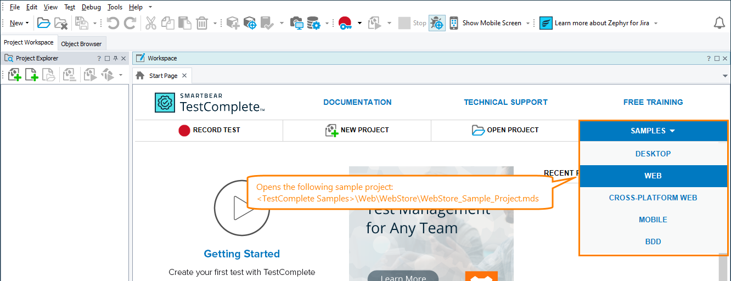The image size is (731, 281).
Task: Click the Project Explorer help question mark
Action: (x=99, y=58)
